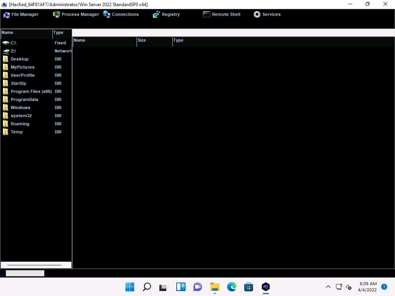The image size is (395, 296).
Task: Click the Services gear icon
Action: (x=257, y=14)
